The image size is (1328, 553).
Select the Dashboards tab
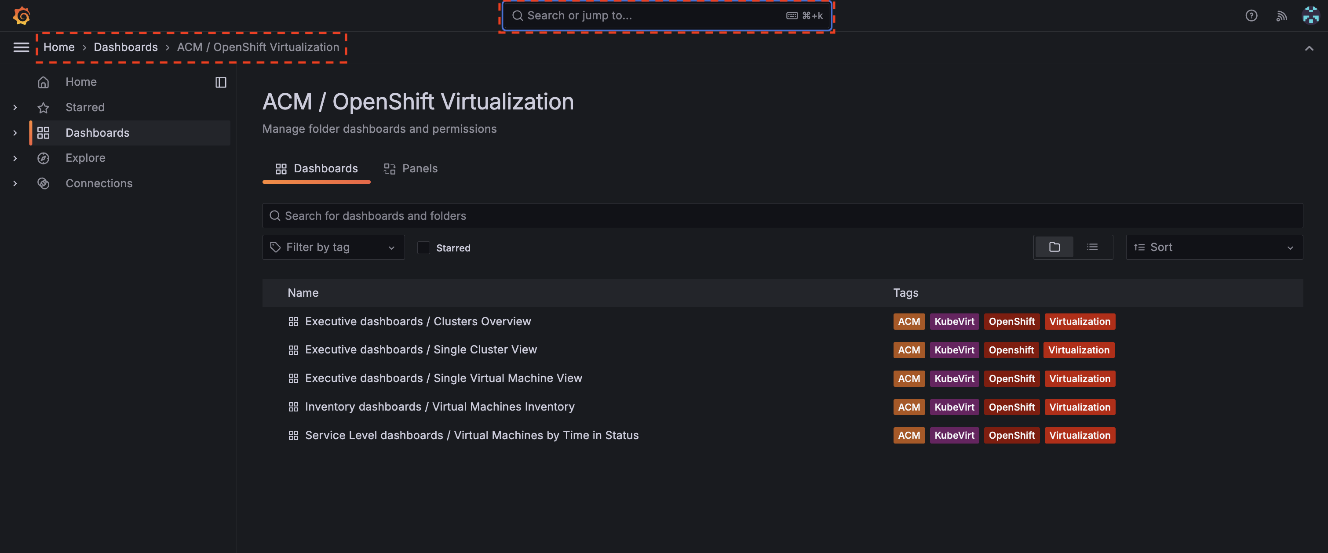click(x=316, y=169)
